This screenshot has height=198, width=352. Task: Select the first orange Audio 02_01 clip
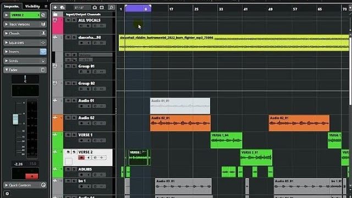tap(180, 123)
